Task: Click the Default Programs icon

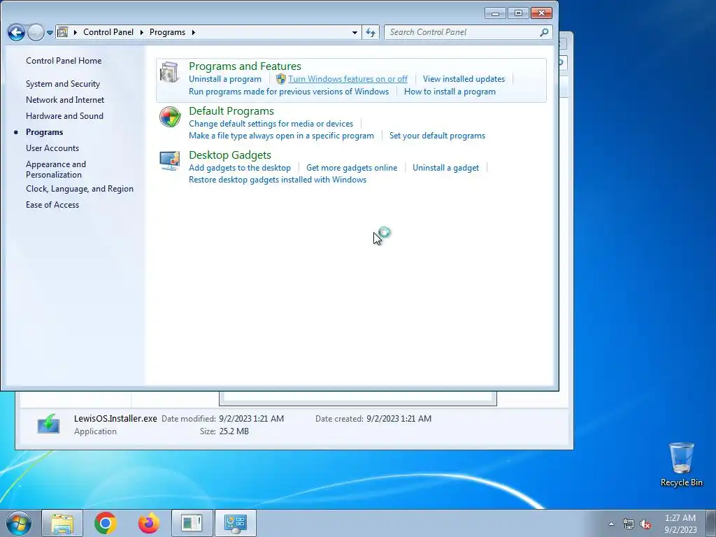Action: tap(170, 117)
